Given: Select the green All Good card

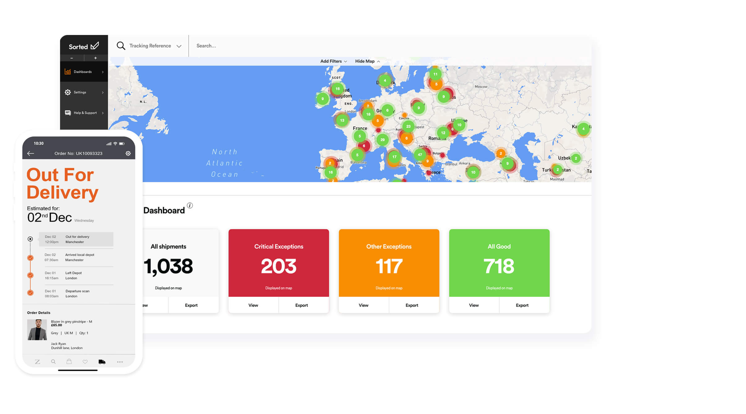Looking at the screenshot, I should [x=499, y=263].
